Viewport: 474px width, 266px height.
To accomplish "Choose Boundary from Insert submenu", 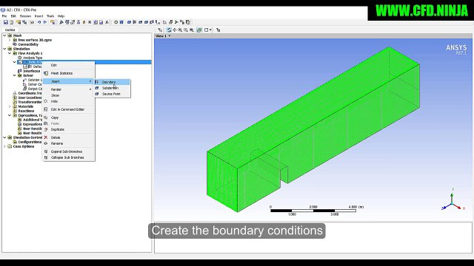I will 112,82.
